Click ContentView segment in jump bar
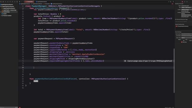This screenshot has height=108, width=192. (x=47, y=4)
